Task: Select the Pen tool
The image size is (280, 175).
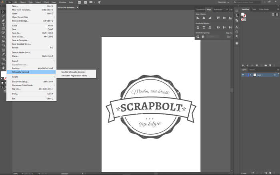Action: click(x=3, y=20)
